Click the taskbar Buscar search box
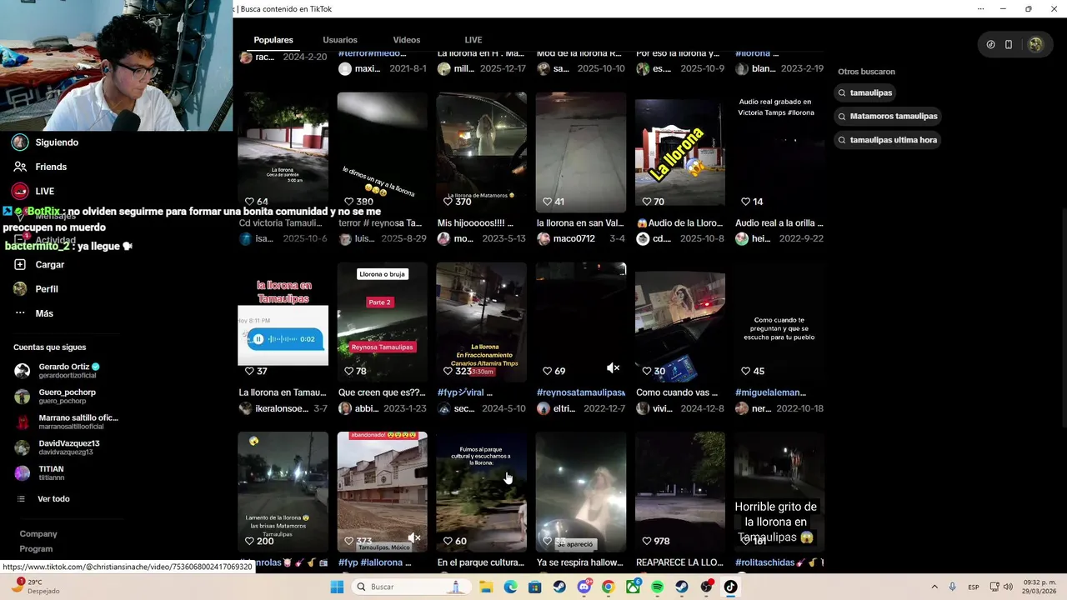 point(411,587)
